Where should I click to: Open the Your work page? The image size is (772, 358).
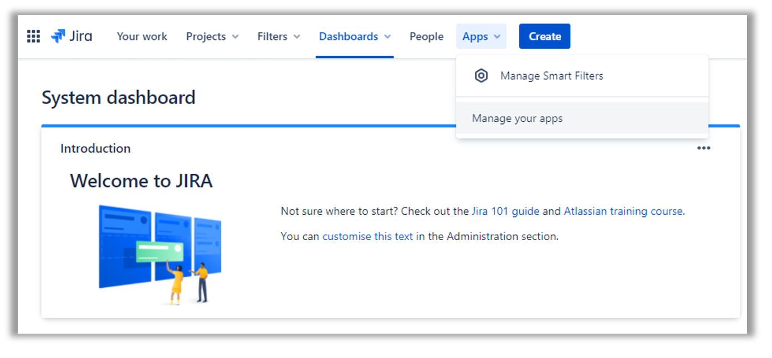pos(142,37)
